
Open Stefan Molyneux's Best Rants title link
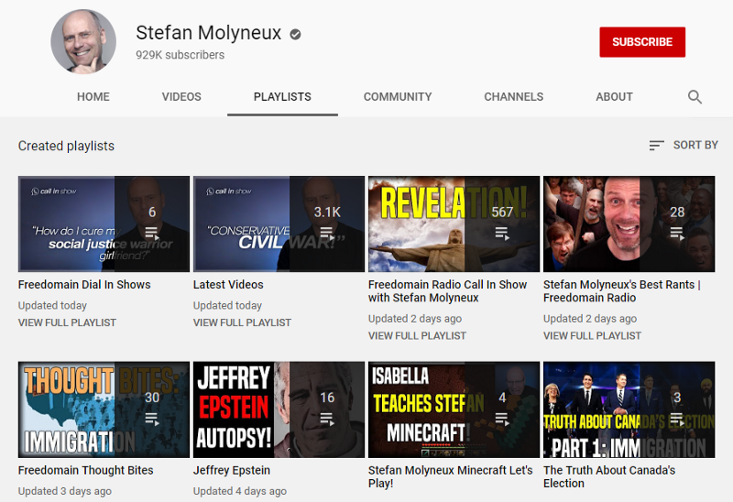tap(622, 291)
